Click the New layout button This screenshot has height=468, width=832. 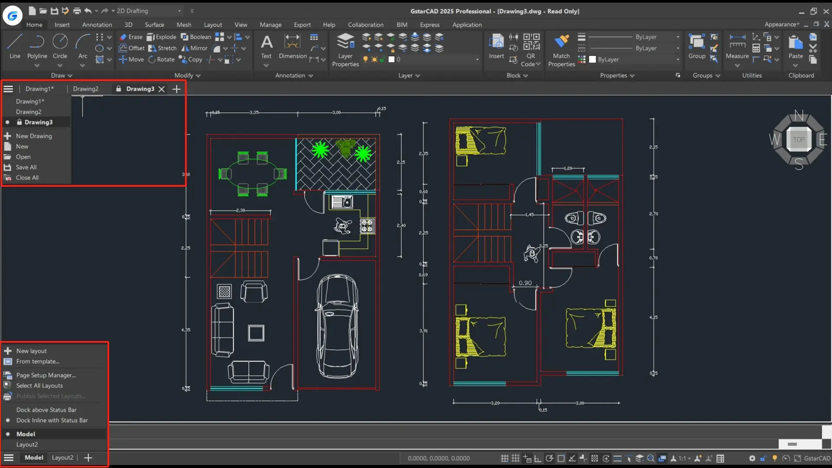31,351
